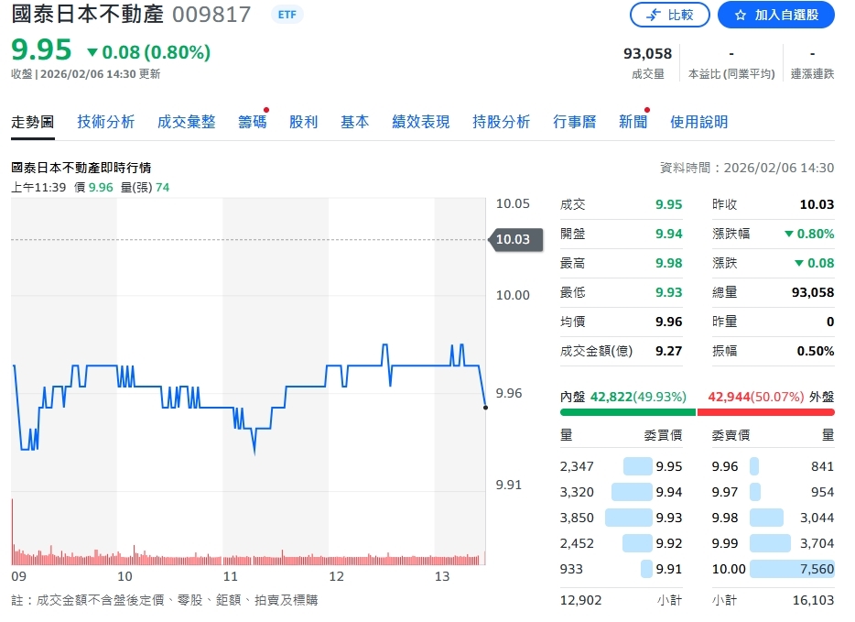Image resolution: width=855 pixels, height=622 pixels.
Task: Click the red notification dot on 籌碼 tab
Action: [x=265, y=109]
